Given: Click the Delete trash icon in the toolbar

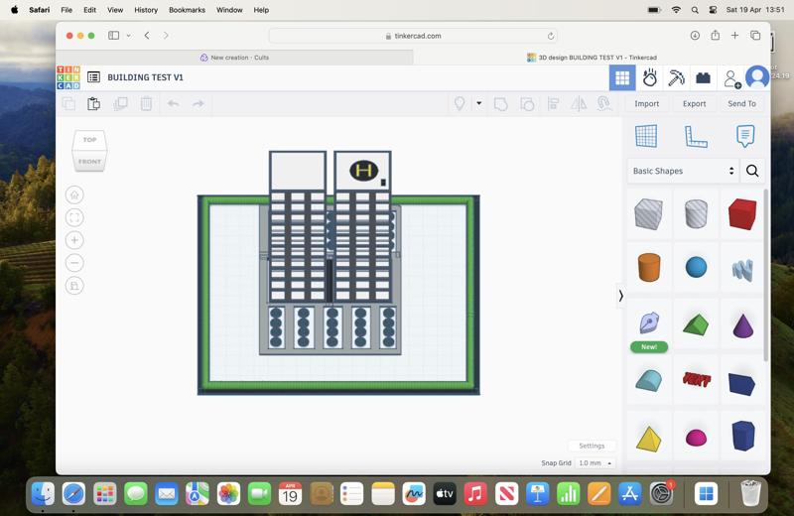Looking at the screenshot, I should click(146, 104).
